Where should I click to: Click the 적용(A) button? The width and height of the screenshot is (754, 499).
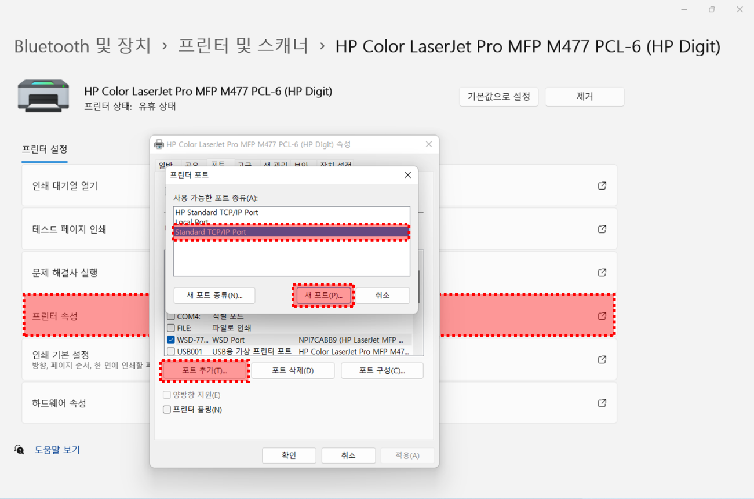(407, 456)
